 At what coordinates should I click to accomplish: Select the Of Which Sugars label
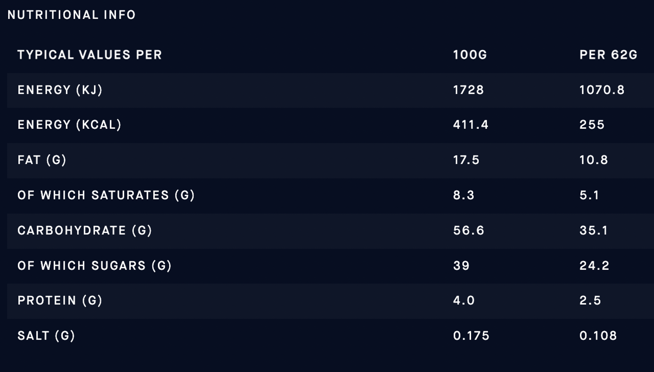[x=94, y=266]
